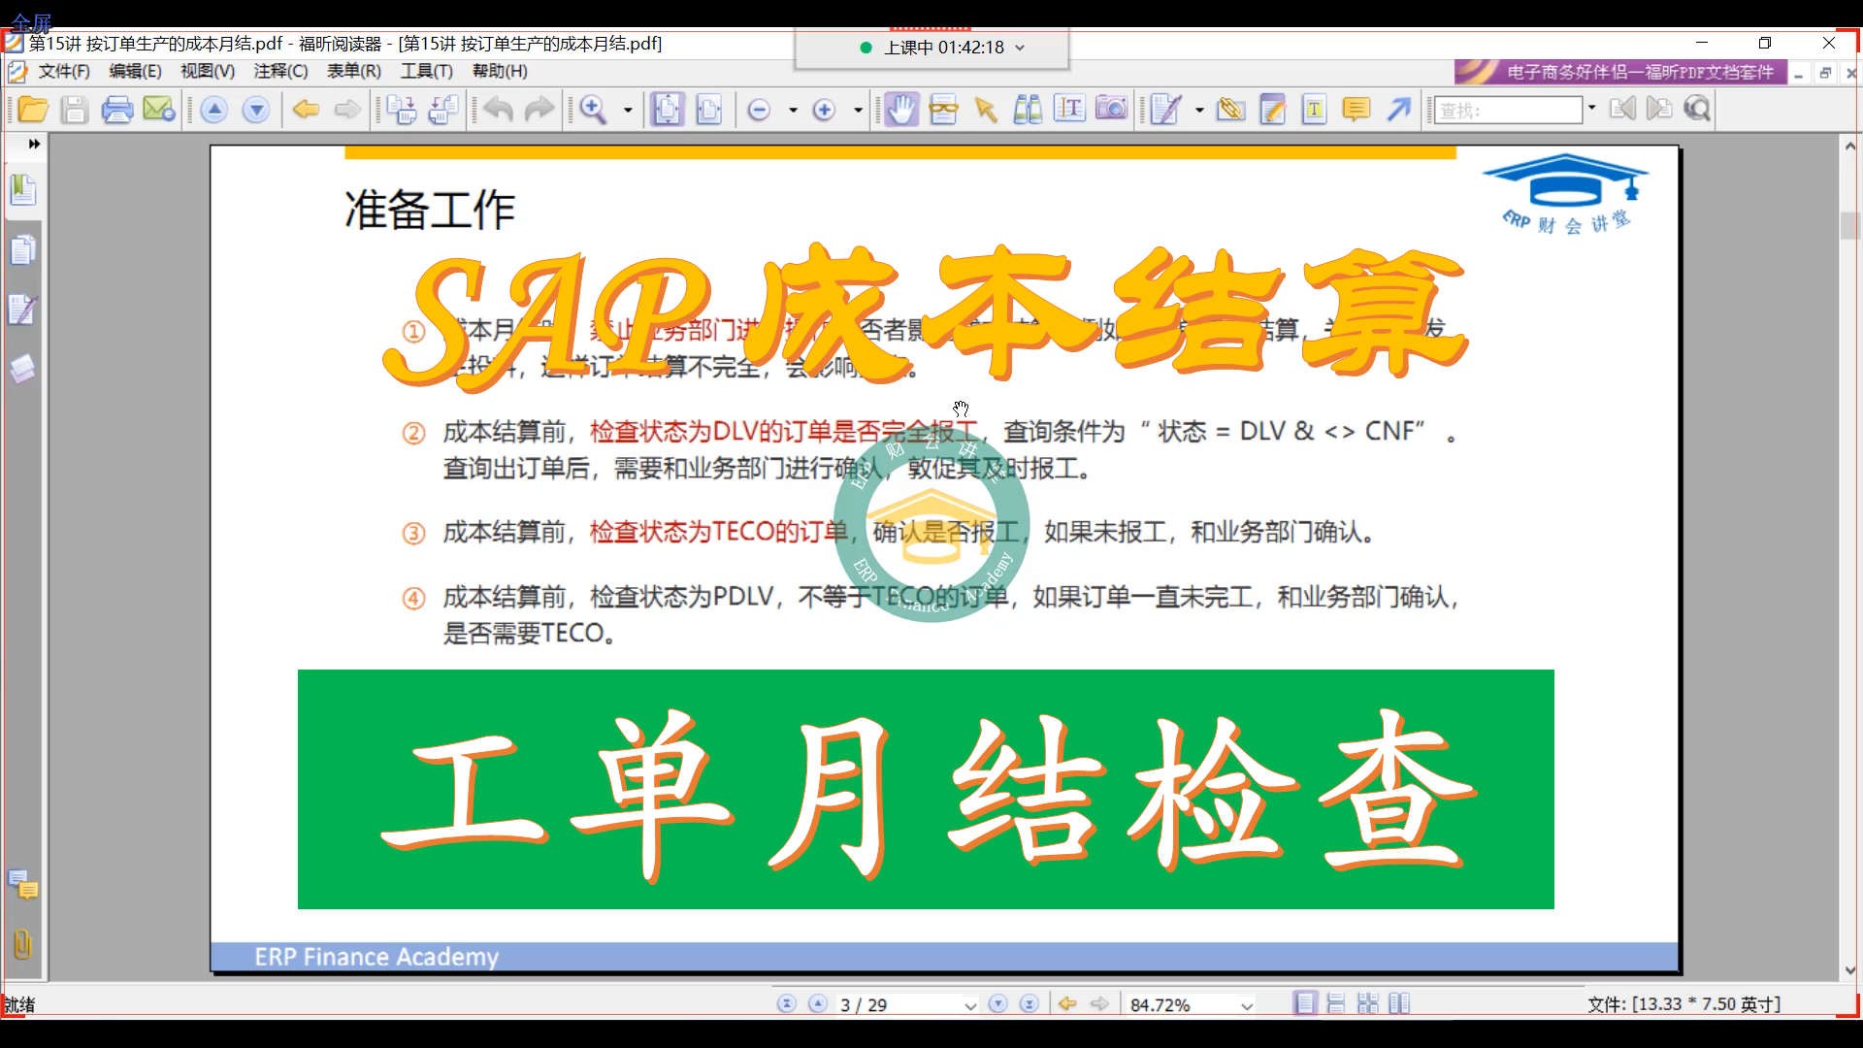The width and height of the screenshot is (1863, 1048).
Task: Open the Attachments paperclip panel icon
Action: coord(21,943)
